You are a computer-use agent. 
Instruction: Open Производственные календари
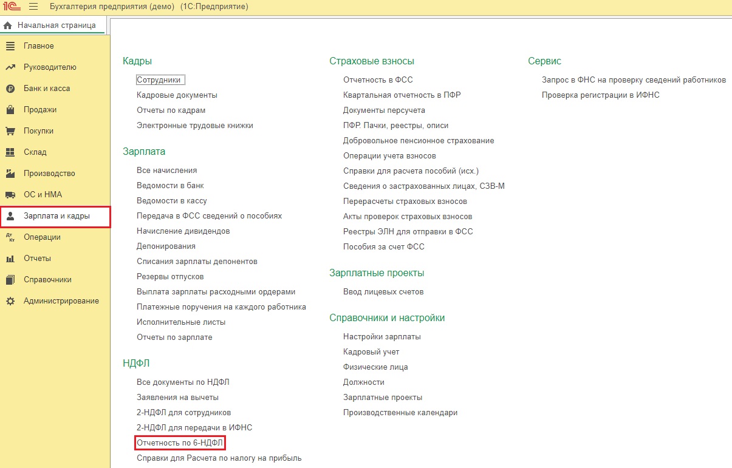point(400,413)
